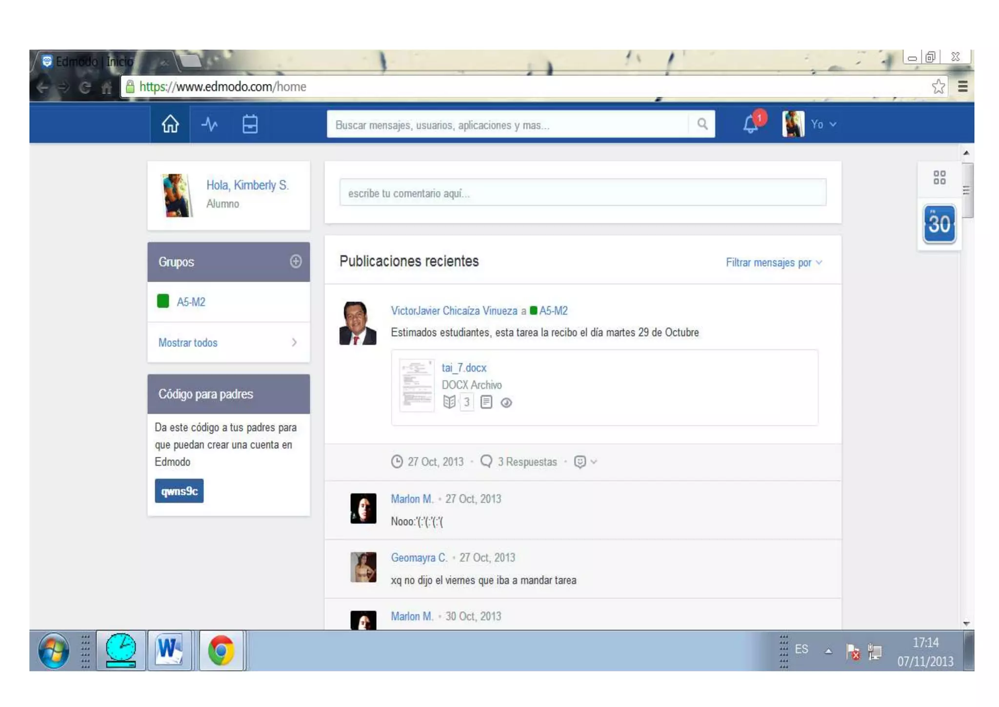Click the search magnifier icon

[x=702, y=124]
